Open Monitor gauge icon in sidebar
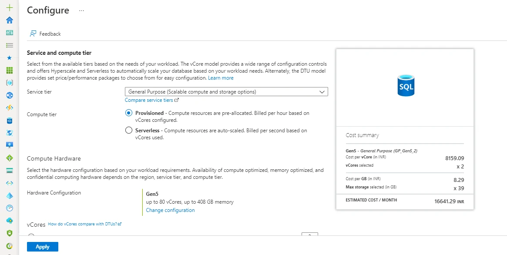507x255 pixels. 9,208
